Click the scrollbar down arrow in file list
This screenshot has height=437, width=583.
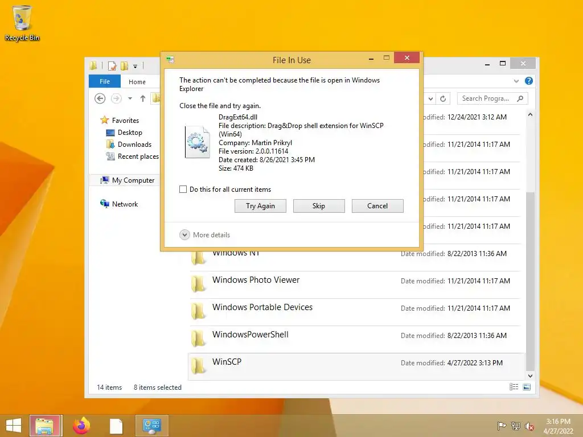tap(530, 376)
